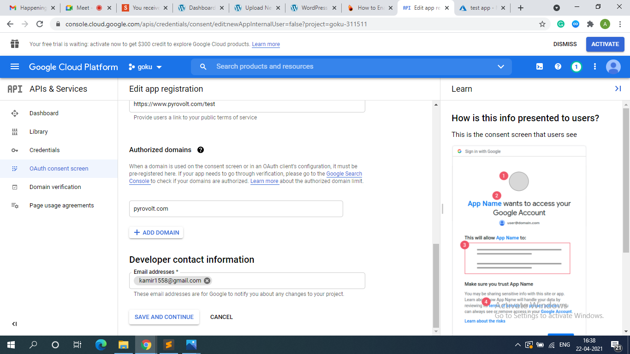Image resolution: width=630 pixels, height=354 pixels.
Task: Activate Cloud Shell from the top bar
Action: pos(540,67)
